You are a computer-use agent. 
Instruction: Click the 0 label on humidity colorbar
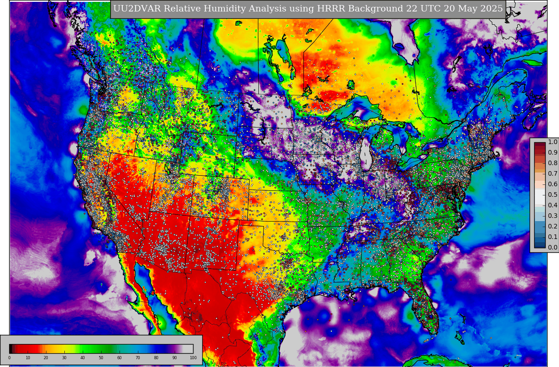pos(9,358)
